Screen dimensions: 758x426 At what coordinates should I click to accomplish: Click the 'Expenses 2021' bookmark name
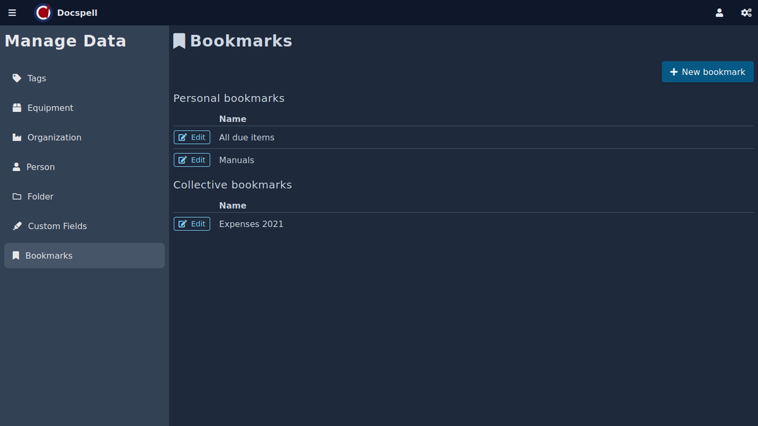pos(251,224)
